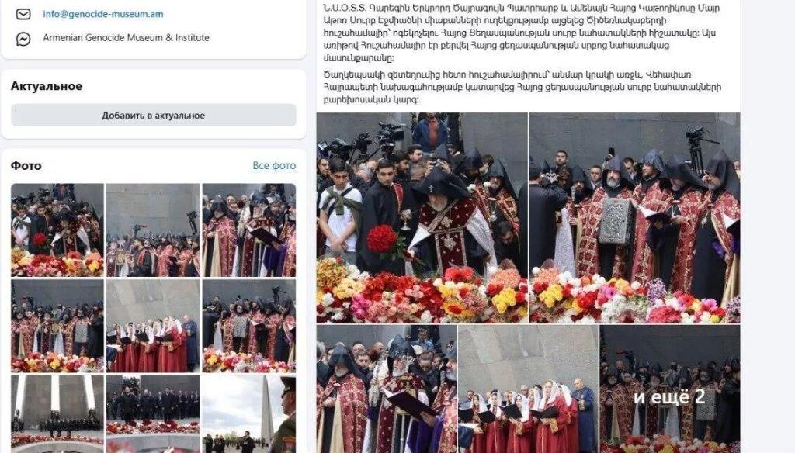Open post photo of women's choir singing
Screen dimensions: 795x453
coord(528,389)
